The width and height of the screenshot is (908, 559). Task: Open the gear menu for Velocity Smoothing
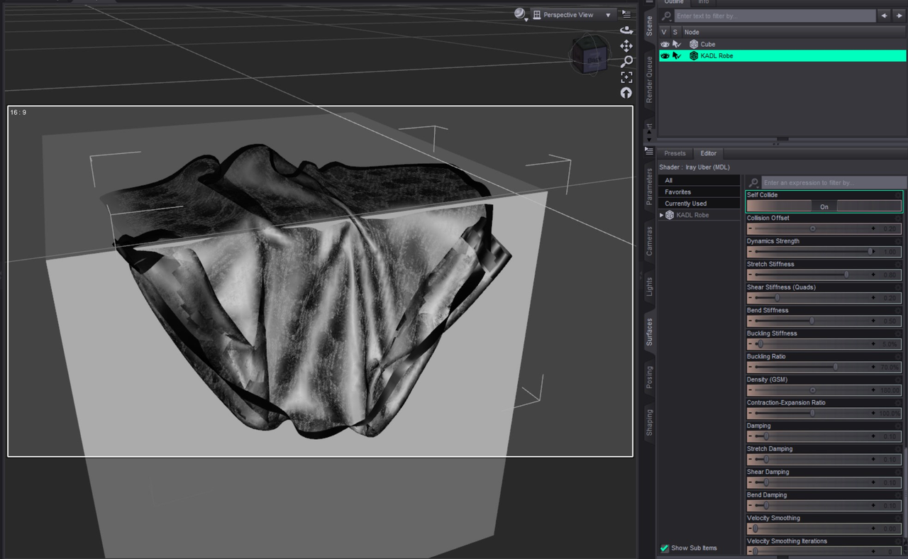[x=899, y=518]
